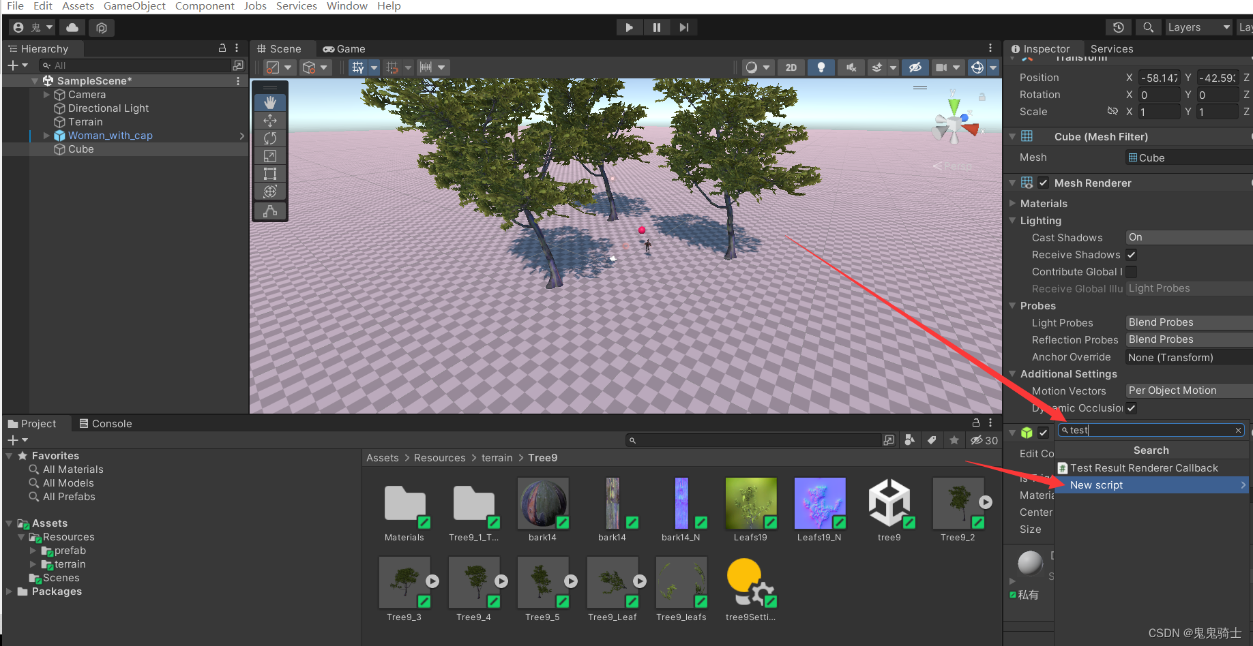Collapse Additional Settings section
This screenshot has height=646, width=1253.
point(1012,373)
